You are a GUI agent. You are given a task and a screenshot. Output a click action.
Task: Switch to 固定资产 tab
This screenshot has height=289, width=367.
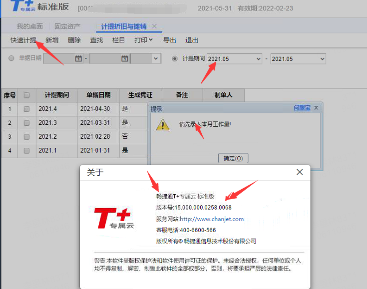(x=67, y=26)
